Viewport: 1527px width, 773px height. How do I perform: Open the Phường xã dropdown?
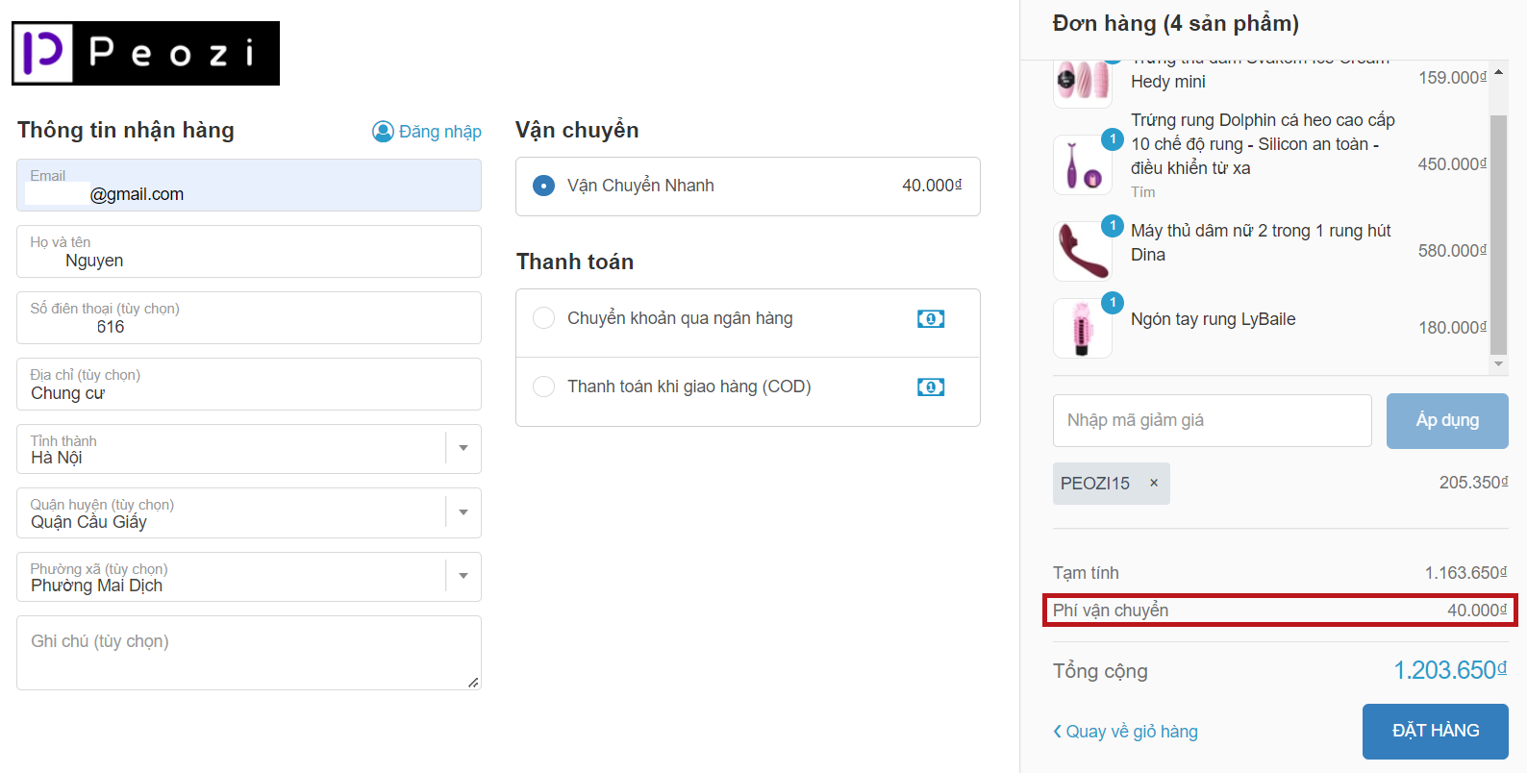pyautogui.click(x=463, y=577)
